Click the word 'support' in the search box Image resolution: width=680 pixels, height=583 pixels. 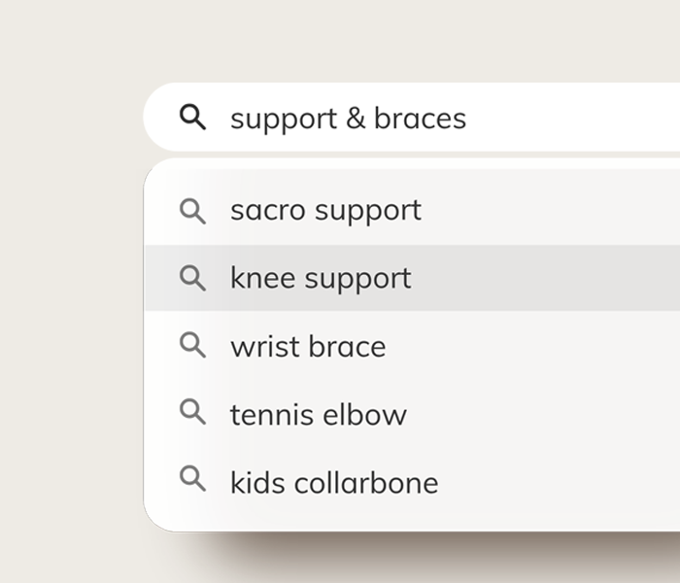[284, 120]
